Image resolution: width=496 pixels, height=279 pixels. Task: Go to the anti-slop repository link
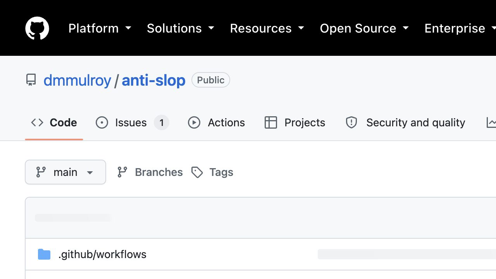tap(153, 80)
